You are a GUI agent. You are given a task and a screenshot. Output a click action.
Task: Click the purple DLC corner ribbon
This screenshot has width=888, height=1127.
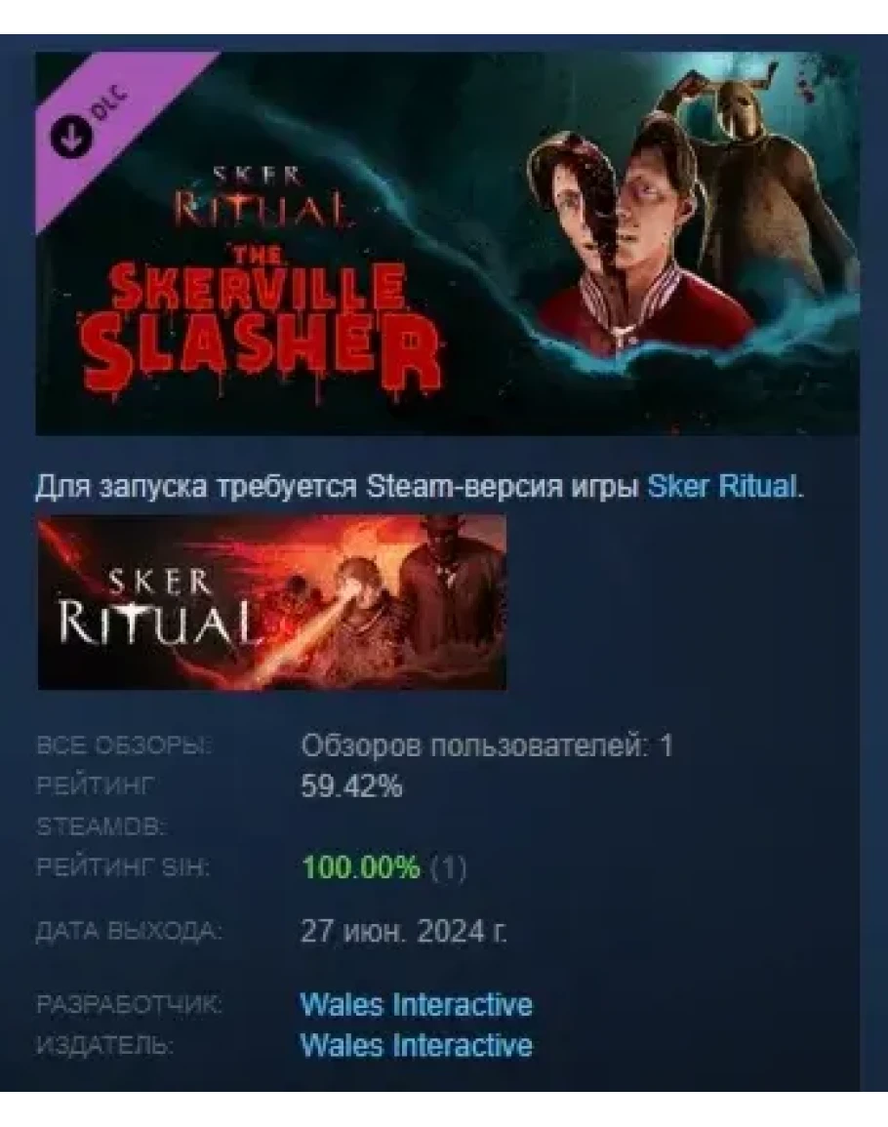[108, 122]
